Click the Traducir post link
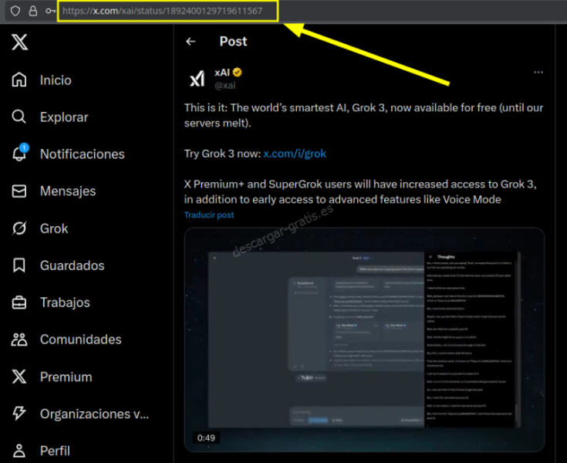Screen dimensions: 567x463 pyautogui.click(x=209, y=215)
